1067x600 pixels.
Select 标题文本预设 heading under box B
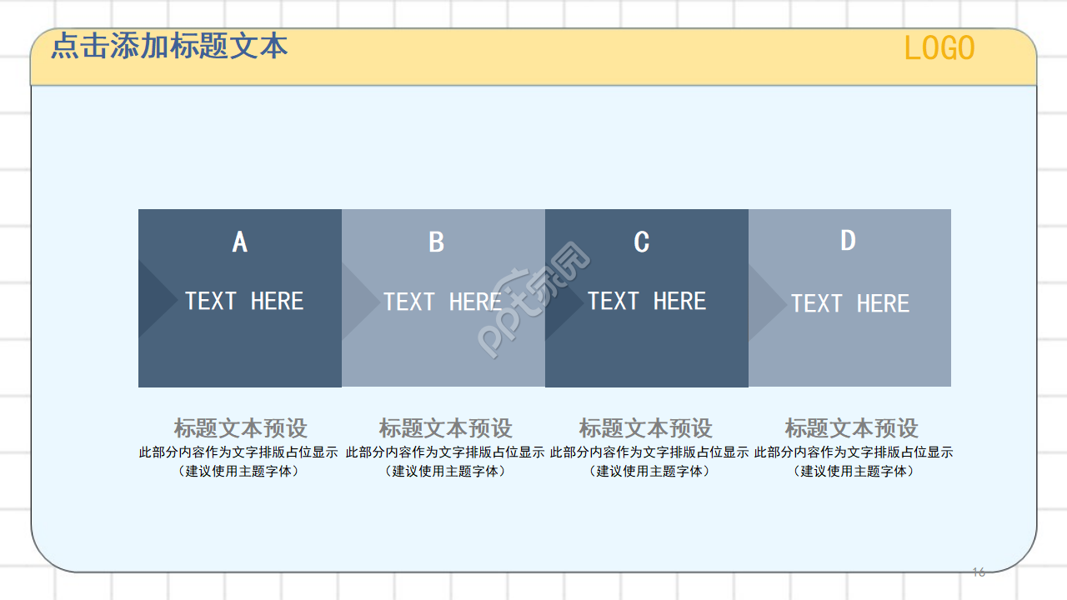[x=445, y=428]
